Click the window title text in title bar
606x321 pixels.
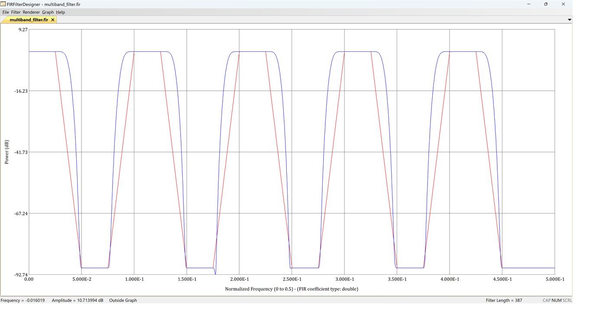point(44,4)
